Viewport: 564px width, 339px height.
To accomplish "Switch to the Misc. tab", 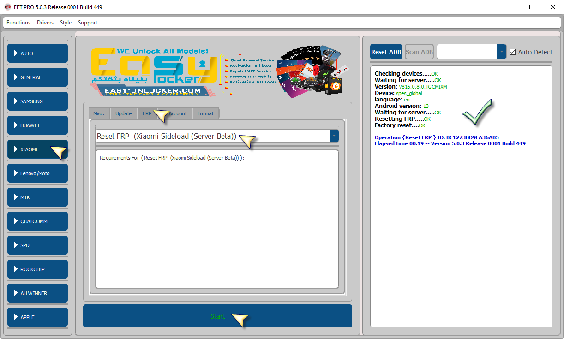I will click(x=99, y=113).
